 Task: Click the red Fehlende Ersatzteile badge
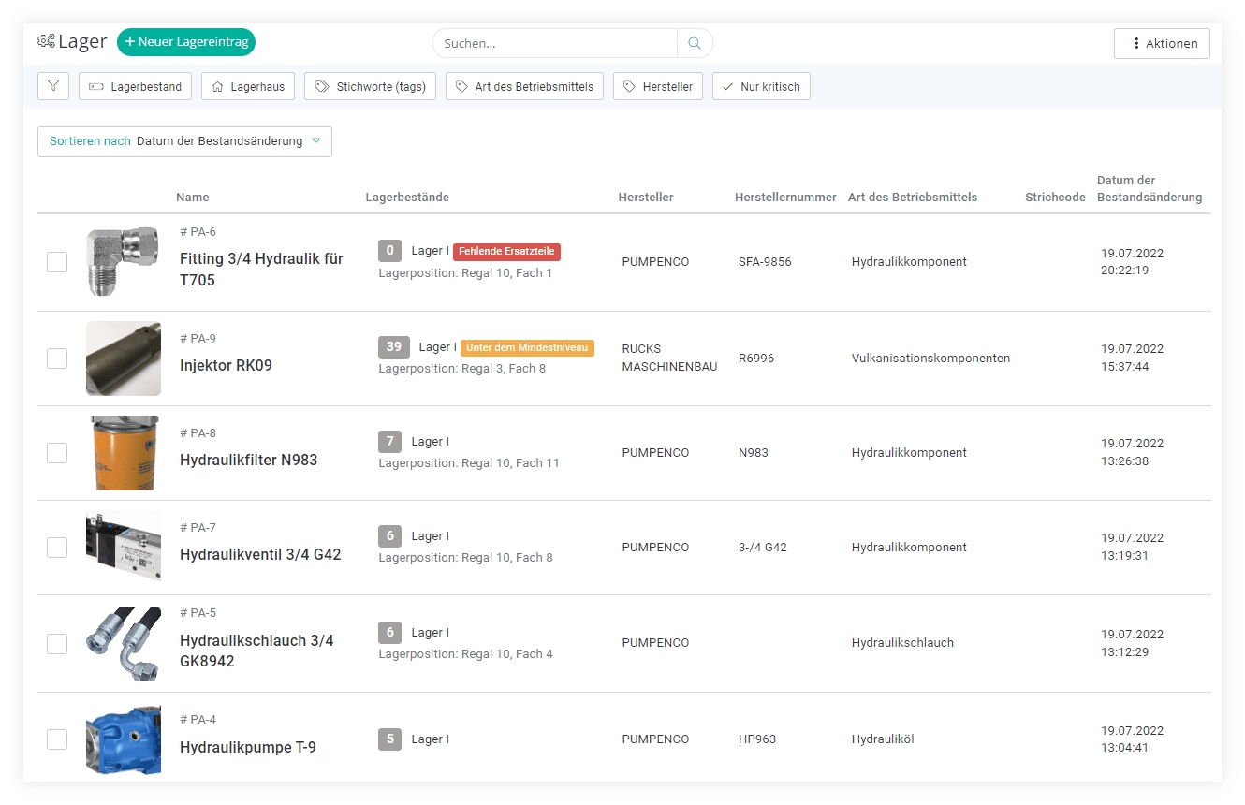[506, 251]
